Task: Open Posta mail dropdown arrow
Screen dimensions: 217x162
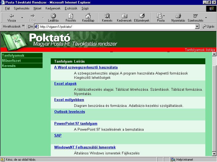Action: point(164,16)
